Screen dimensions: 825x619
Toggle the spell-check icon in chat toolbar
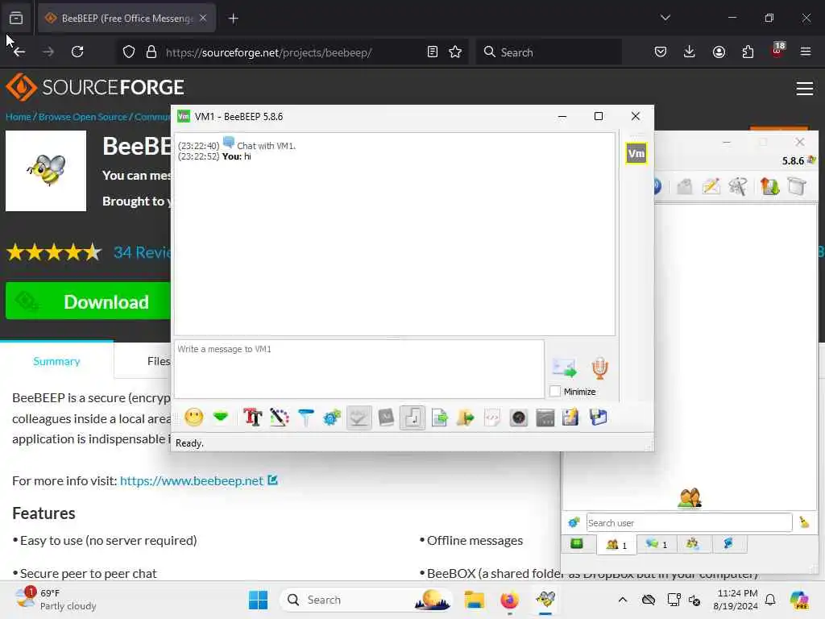(359, 418)
